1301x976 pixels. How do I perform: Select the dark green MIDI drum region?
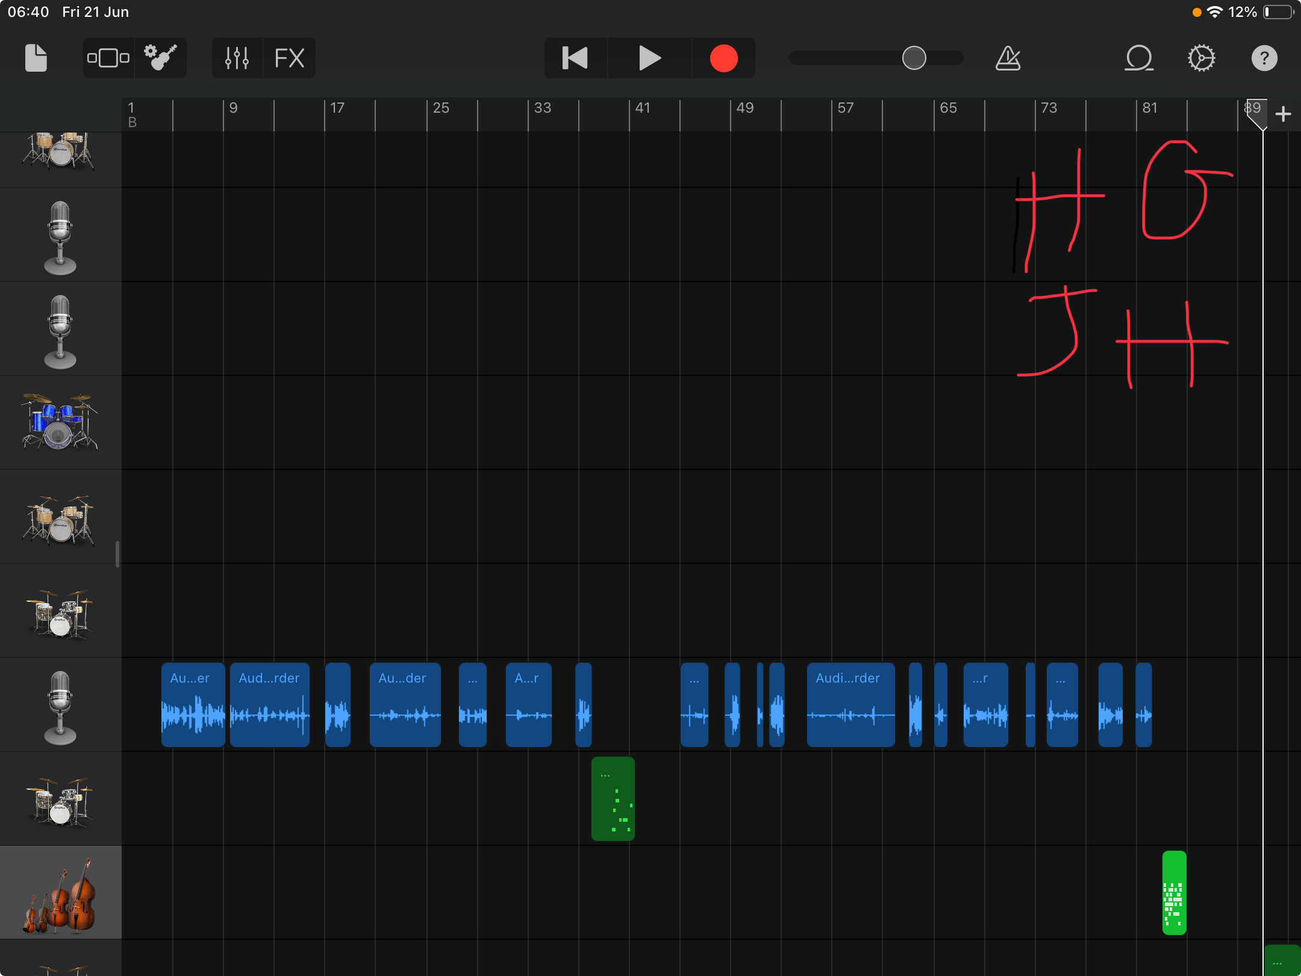click(613, 799)
